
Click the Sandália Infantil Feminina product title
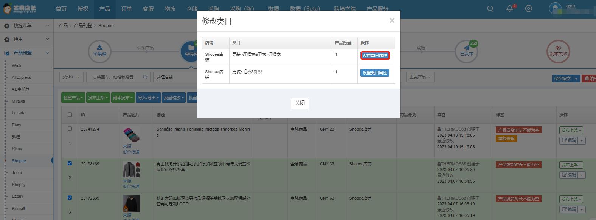(x=203, y=132)
